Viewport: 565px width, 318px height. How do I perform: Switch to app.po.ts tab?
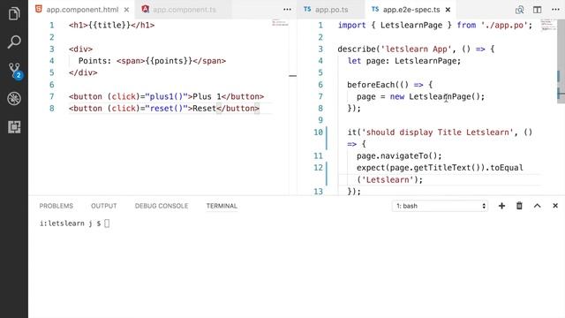[332, 10]
